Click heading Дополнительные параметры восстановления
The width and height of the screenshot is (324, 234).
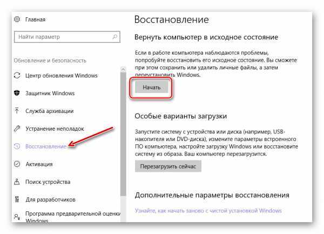(x=212, y=195)
